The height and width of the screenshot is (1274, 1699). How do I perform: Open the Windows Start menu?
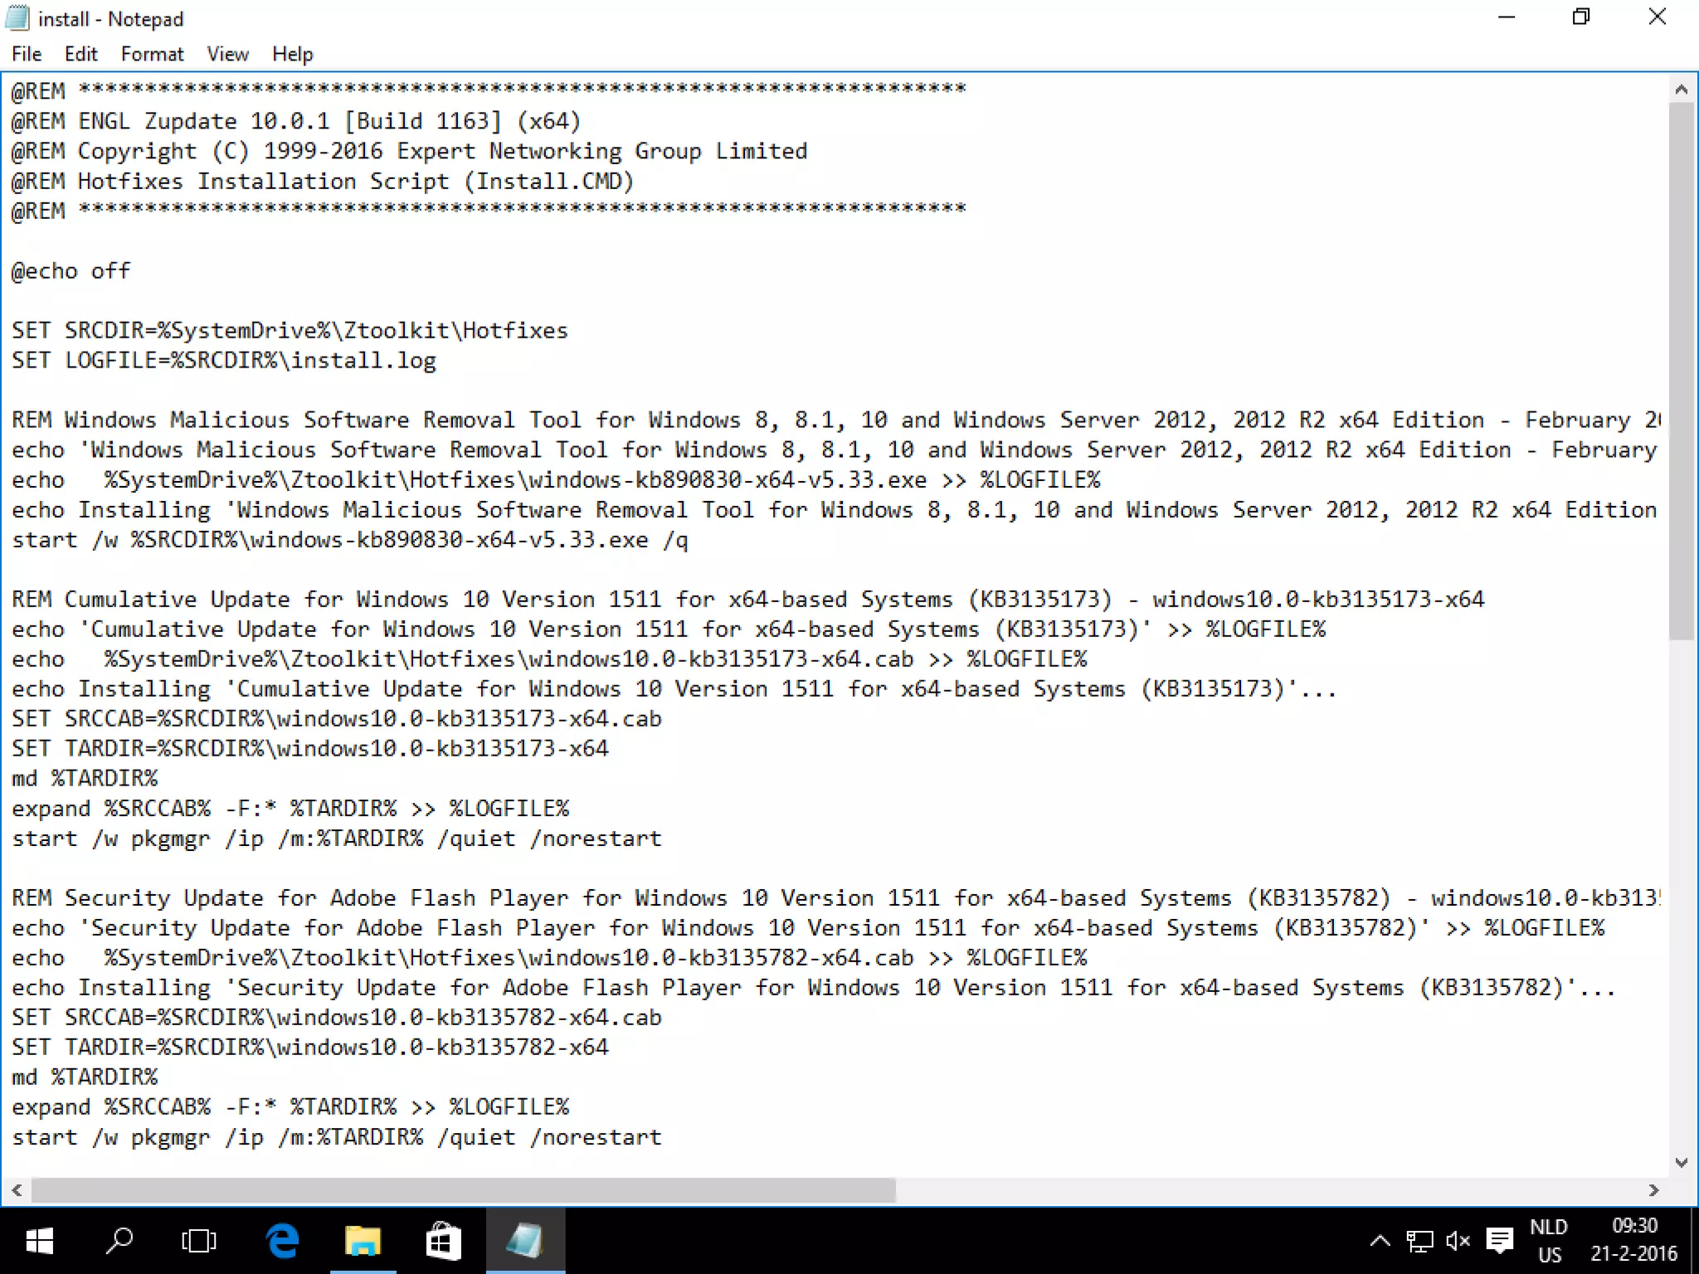pyautogui.click(x=39, y=1241)
